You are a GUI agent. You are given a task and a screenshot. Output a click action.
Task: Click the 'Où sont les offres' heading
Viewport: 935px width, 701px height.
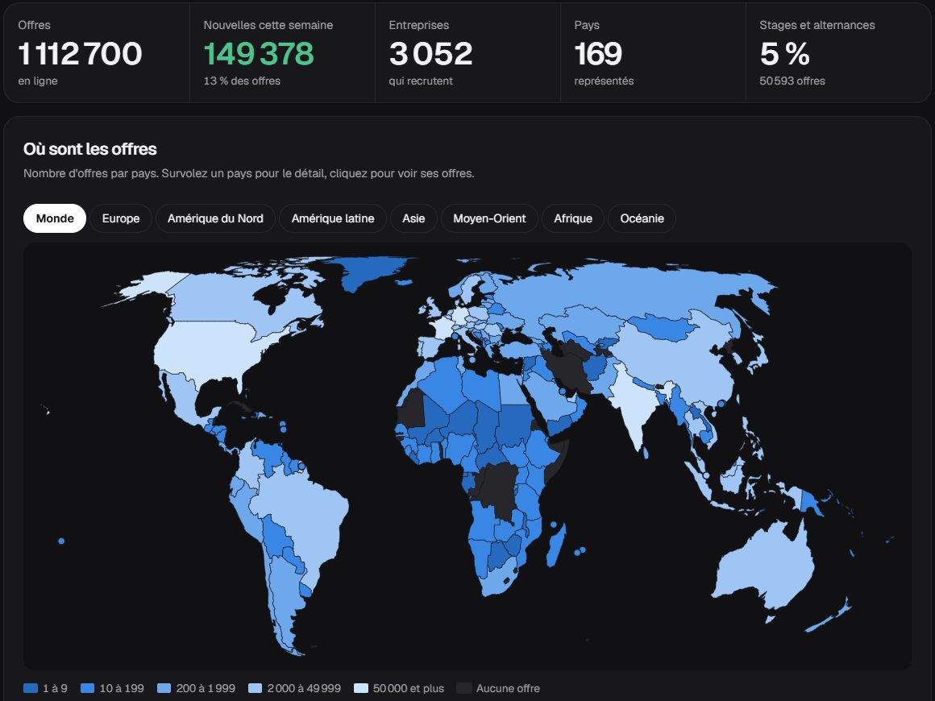pos(90,149)
